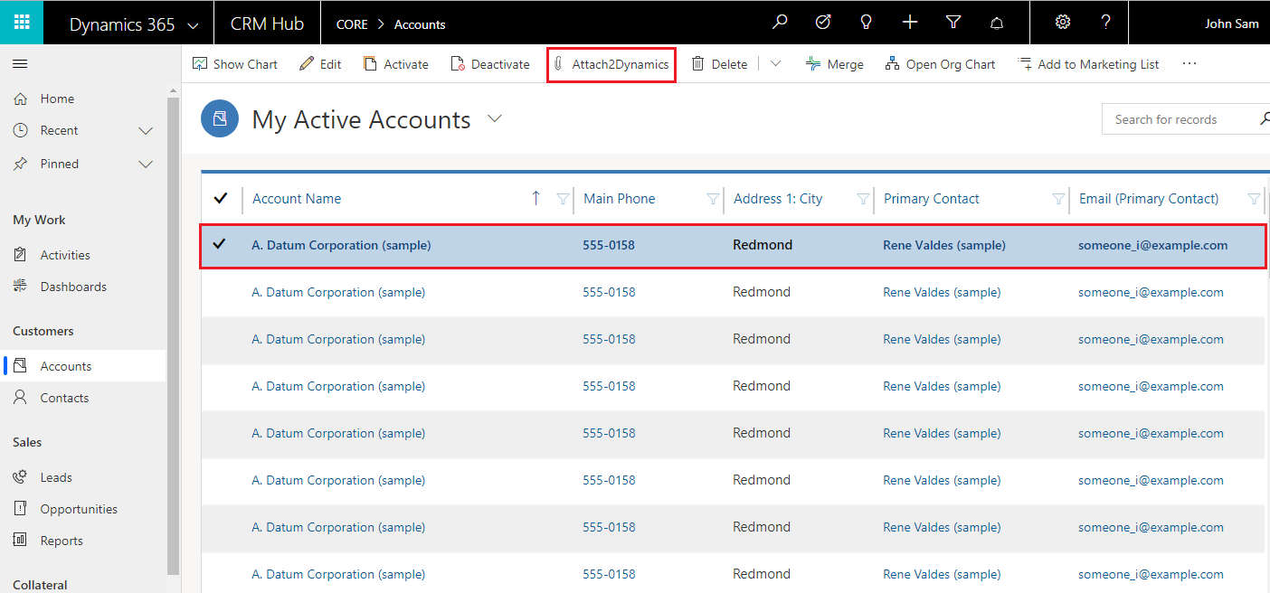Open the task flow checkmark-circle icon
Screen dimensions: 1270x593
click(x=823, y=23)
